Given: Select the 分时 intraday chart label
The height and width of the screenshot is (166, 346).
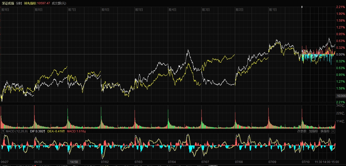Looking at the screenshot, I should [x=19, y=3].
